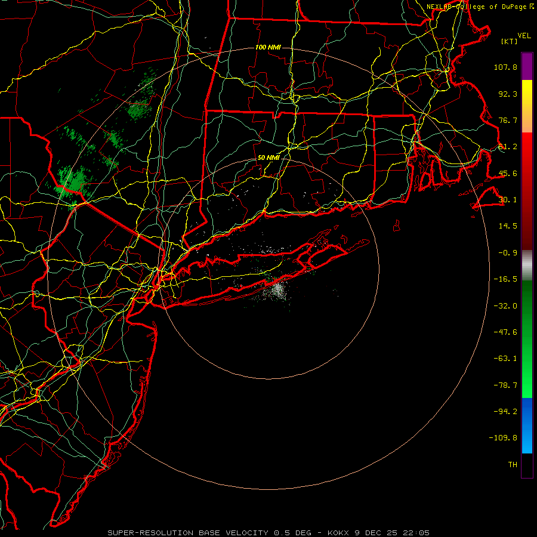Click the -94.2 velocity scale value
Screen dimensions: 537x537
[505, 412]
